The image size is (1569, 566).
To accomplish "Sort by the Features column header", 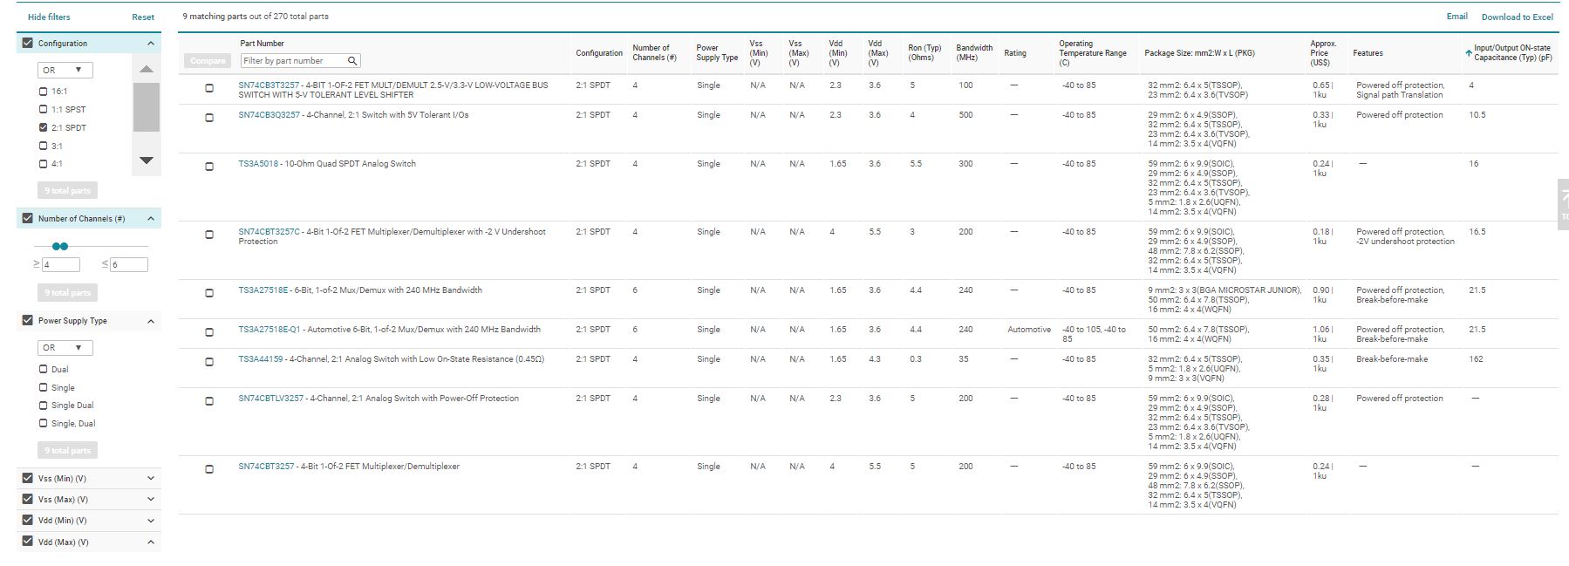I will (1368, 53).
